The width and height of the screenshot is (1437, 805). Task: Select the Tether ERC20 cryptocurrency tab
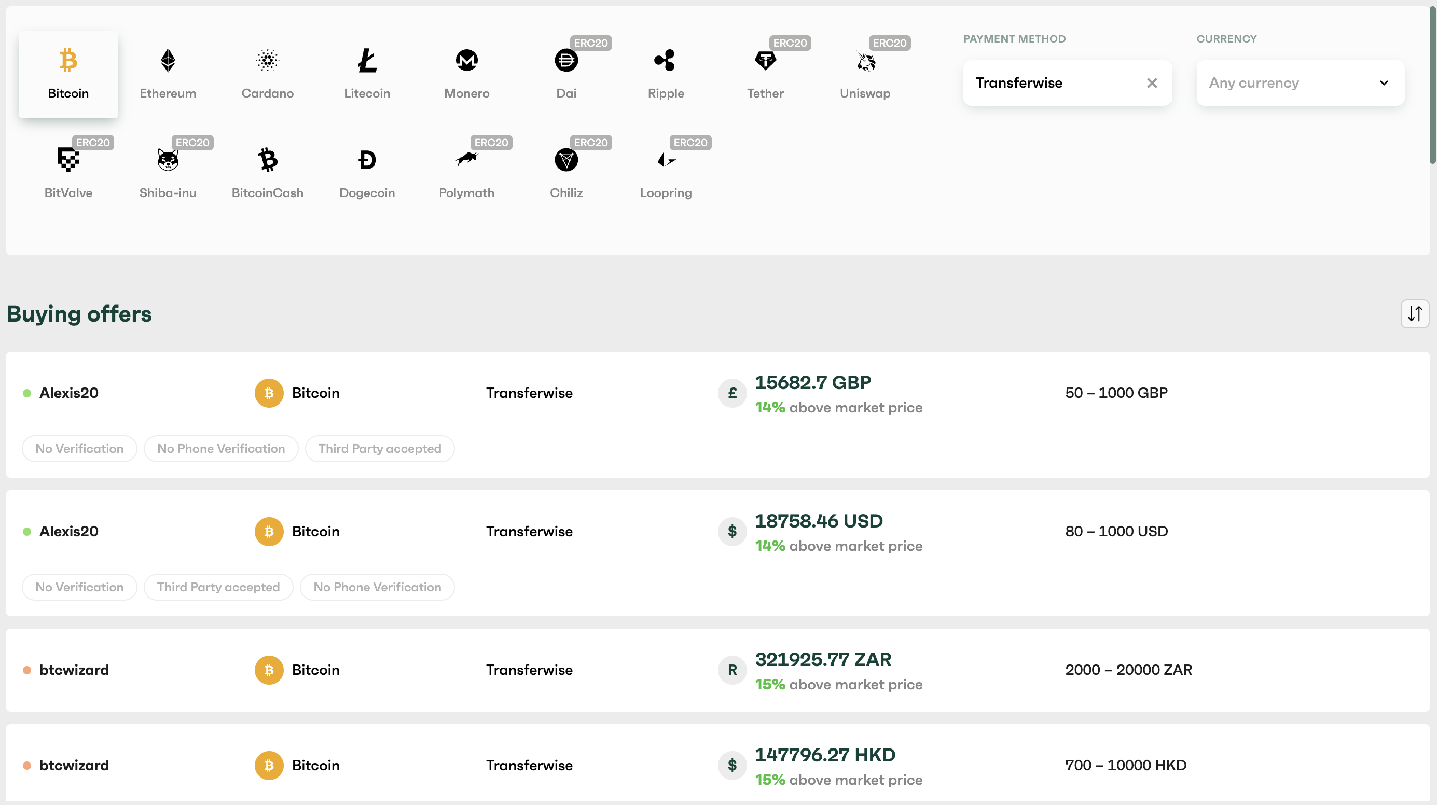(x=765, y=70)
